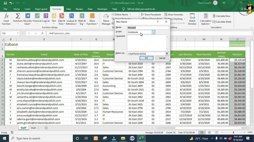
Task: Click the Comment text area
Action: click(148, 43)
